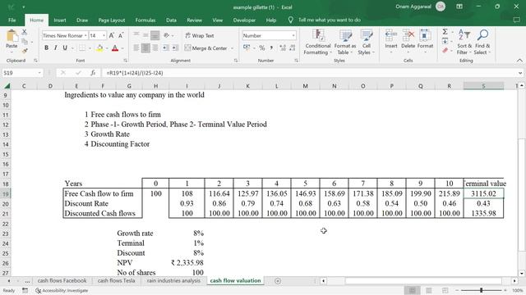Screen dimensions: 526x295
Task: Switch to the Formulas tab
Action: (x=145, y=20)
